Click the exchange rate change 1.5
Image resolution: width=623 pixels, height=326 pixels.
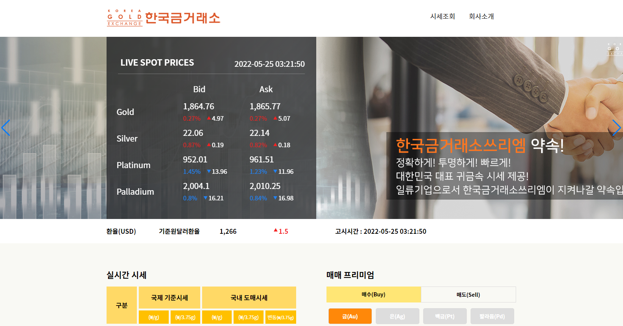pyautogui.click(x=281, y=232)
